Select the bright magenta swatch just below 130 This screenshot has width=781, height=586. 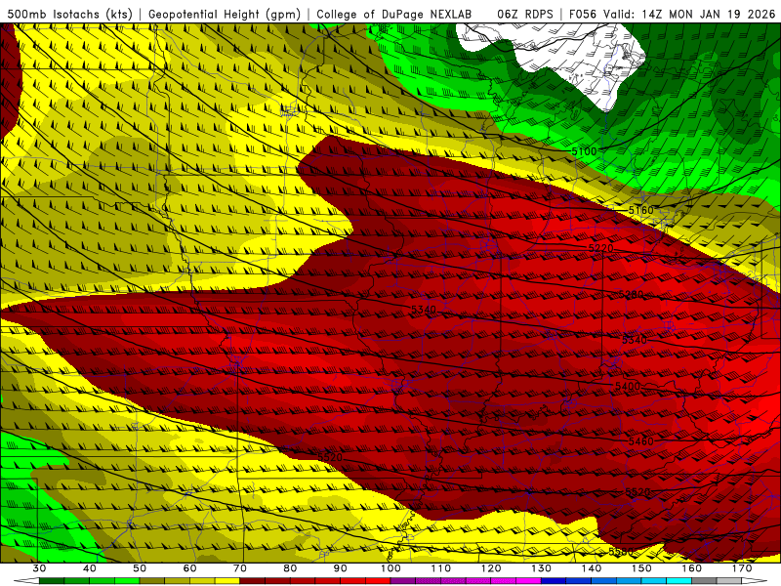point(528,581)
